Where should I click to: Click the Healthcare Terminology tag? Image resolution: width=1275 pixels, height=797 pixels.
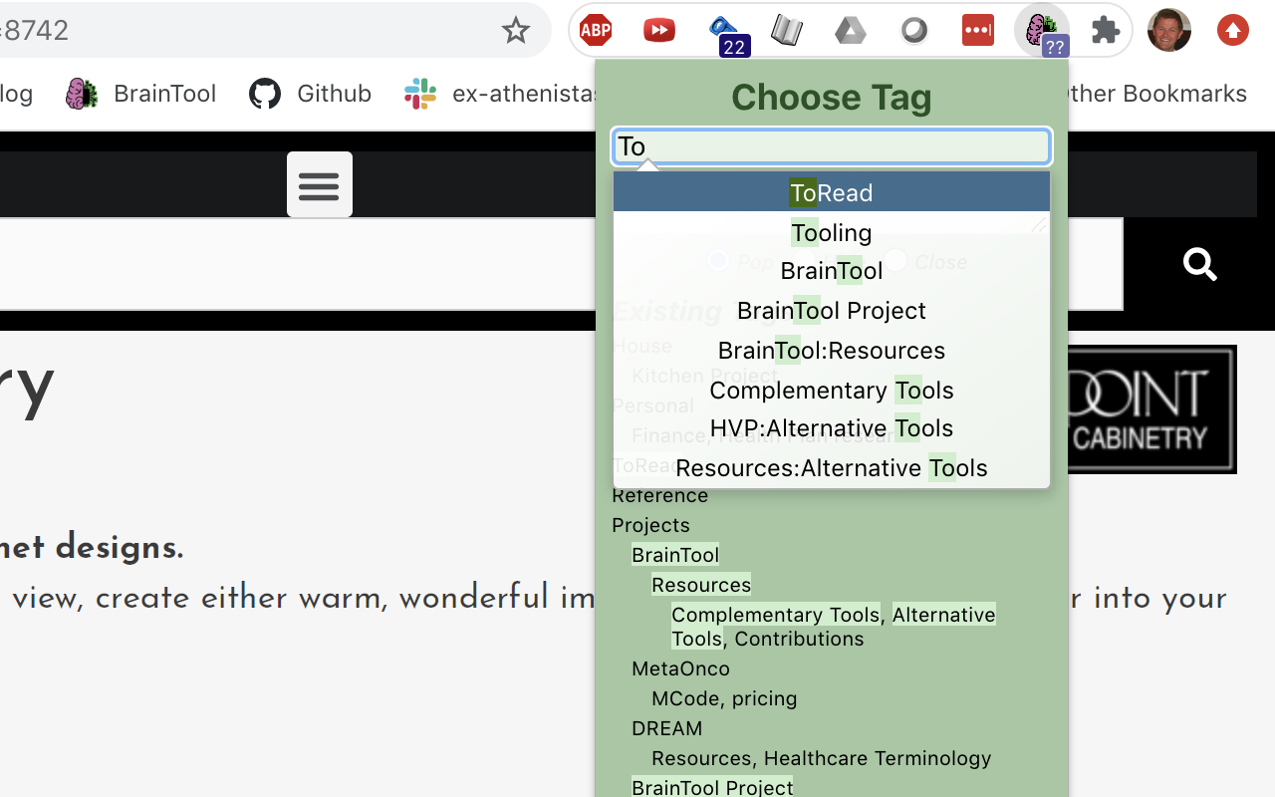point(878,758)
